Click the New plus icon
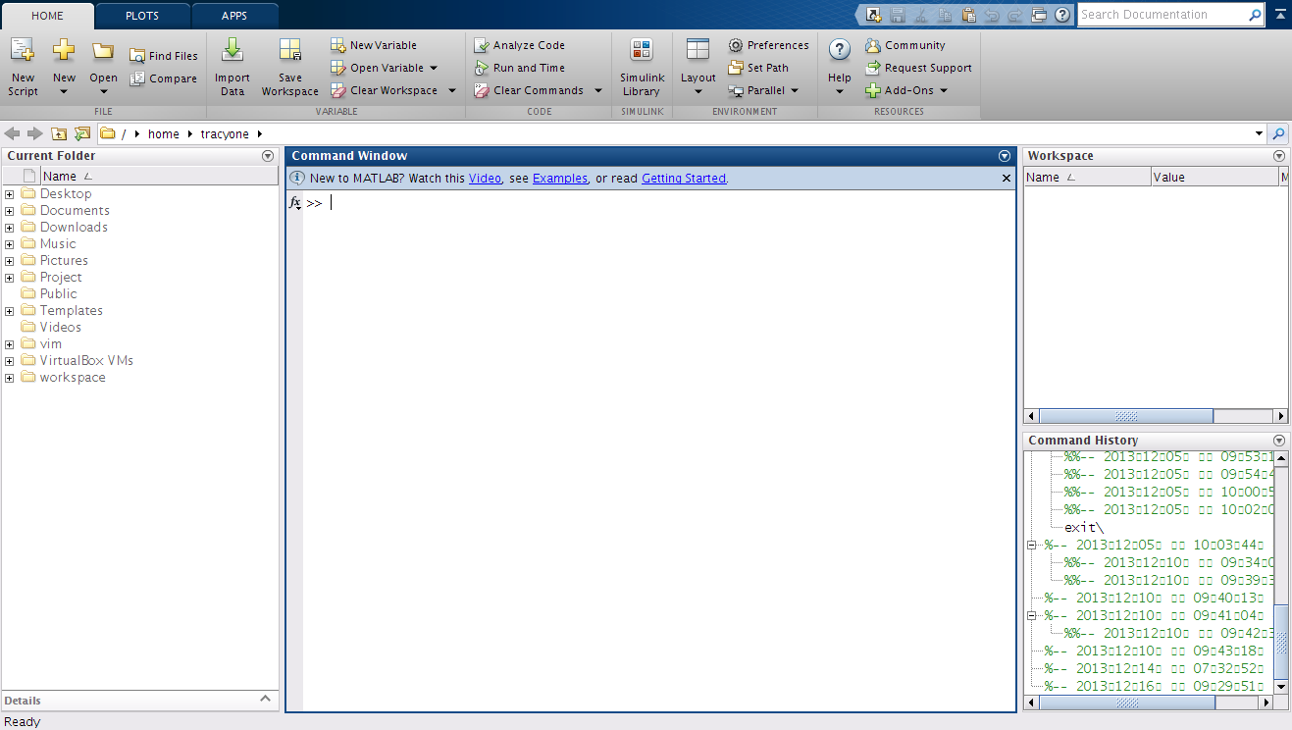Screen dimensions: 1292x730 point(64,50)
